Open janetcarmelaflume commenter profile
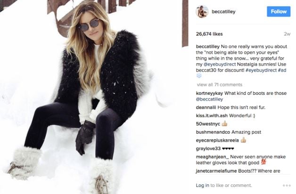The image size is (296, 194). click(216, 171)
